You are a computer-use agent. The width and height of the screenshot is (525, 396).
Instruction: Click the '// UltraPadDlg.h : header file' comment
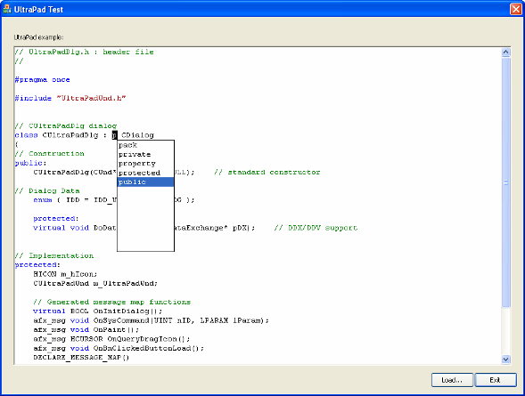tap(84, 52)
